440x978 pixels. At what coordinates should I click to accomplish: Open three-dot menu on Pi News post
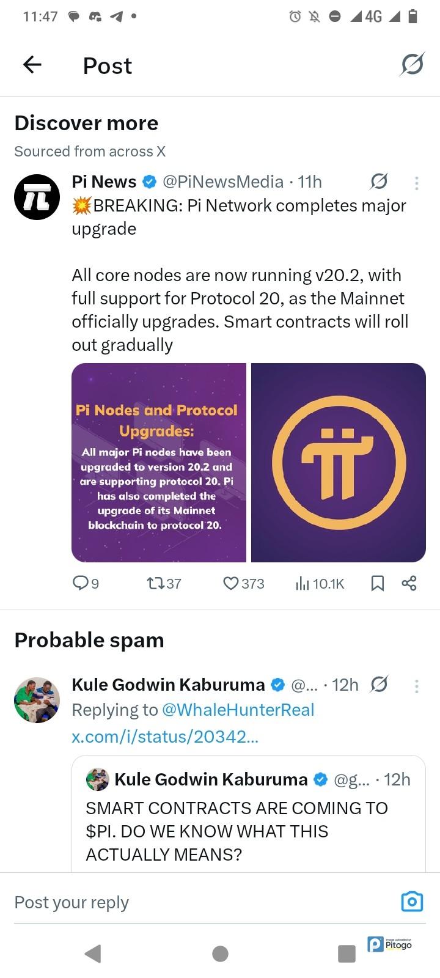[416, 183]
